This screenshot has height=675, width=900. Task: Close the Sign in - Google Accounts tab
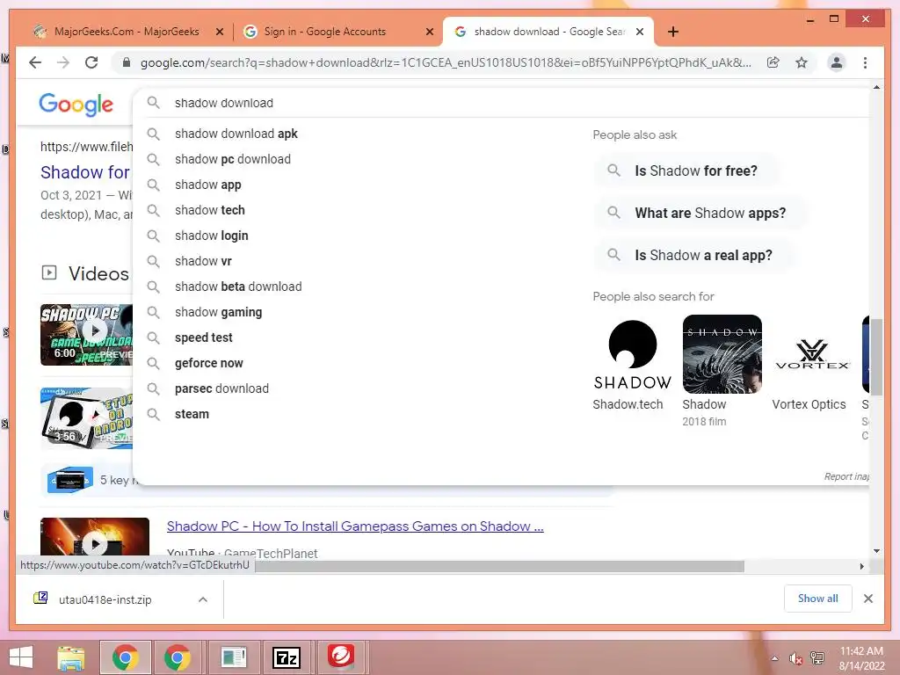point(429,32)
